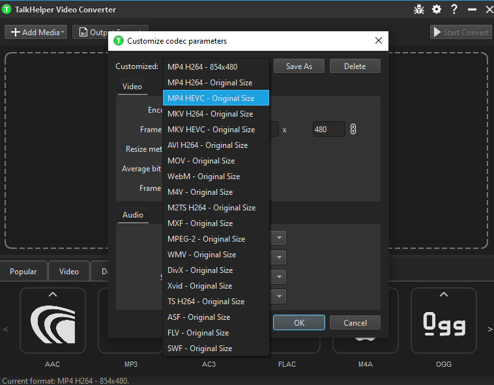Choose MKV HEVC - Original Size preset

[x=216, y=130]
